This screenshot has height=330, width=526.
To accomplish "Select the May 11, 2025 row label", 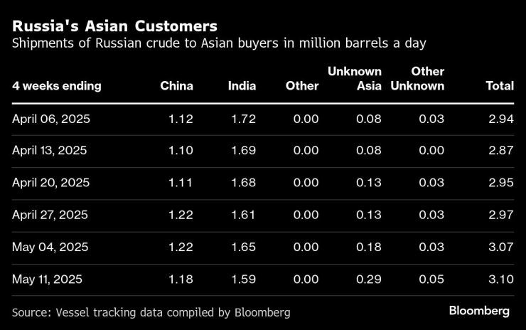I will pyautogui.click(x=48, y=279).
